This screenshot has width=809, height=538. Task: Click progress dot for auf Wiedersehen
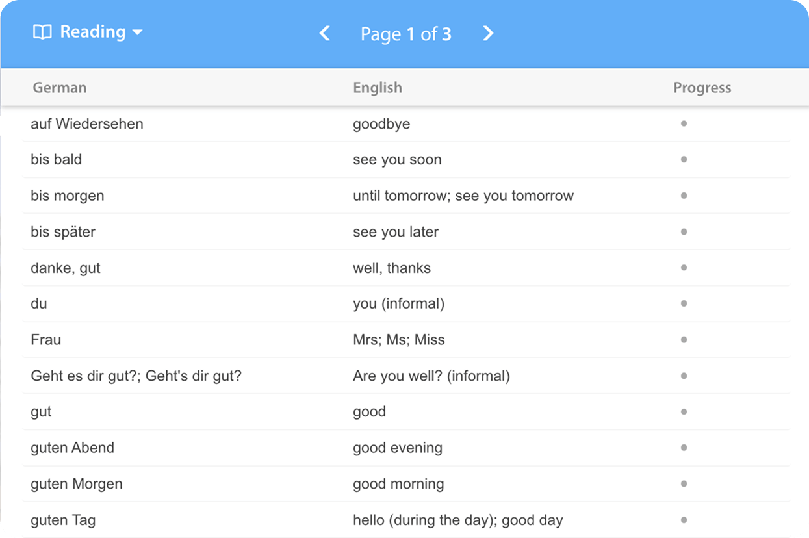684,123
